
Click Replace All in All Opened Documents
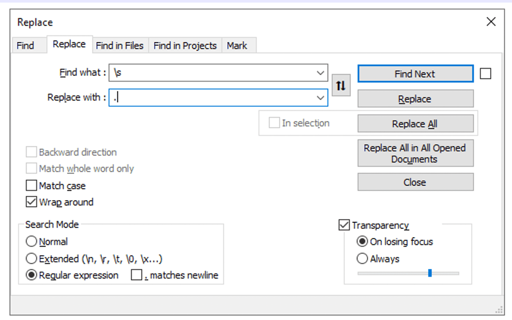click(415, 153)
